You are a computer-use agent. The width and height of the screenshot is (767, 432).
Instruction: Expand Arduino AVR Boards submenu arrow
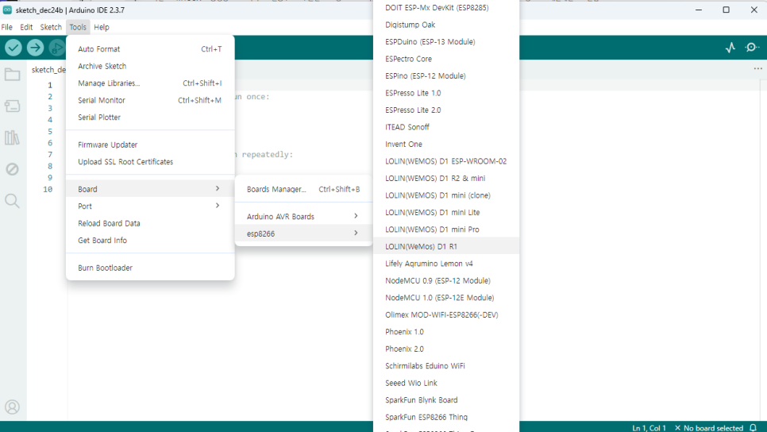pyautogui.click(x=356, y=216)
